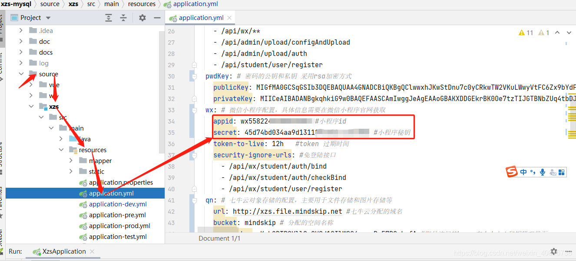Select the log folder in tree
576x261 pixels.
coord(44,63)
